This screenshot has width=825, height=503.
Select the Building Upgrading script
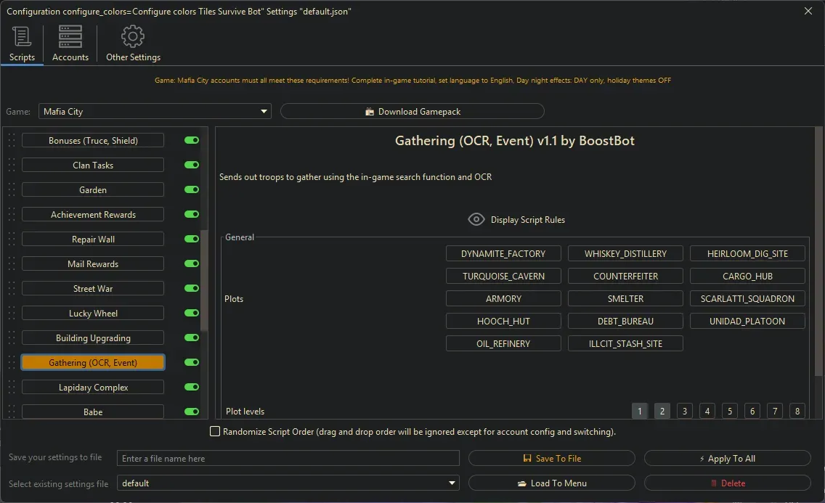(x=93, y=338)
